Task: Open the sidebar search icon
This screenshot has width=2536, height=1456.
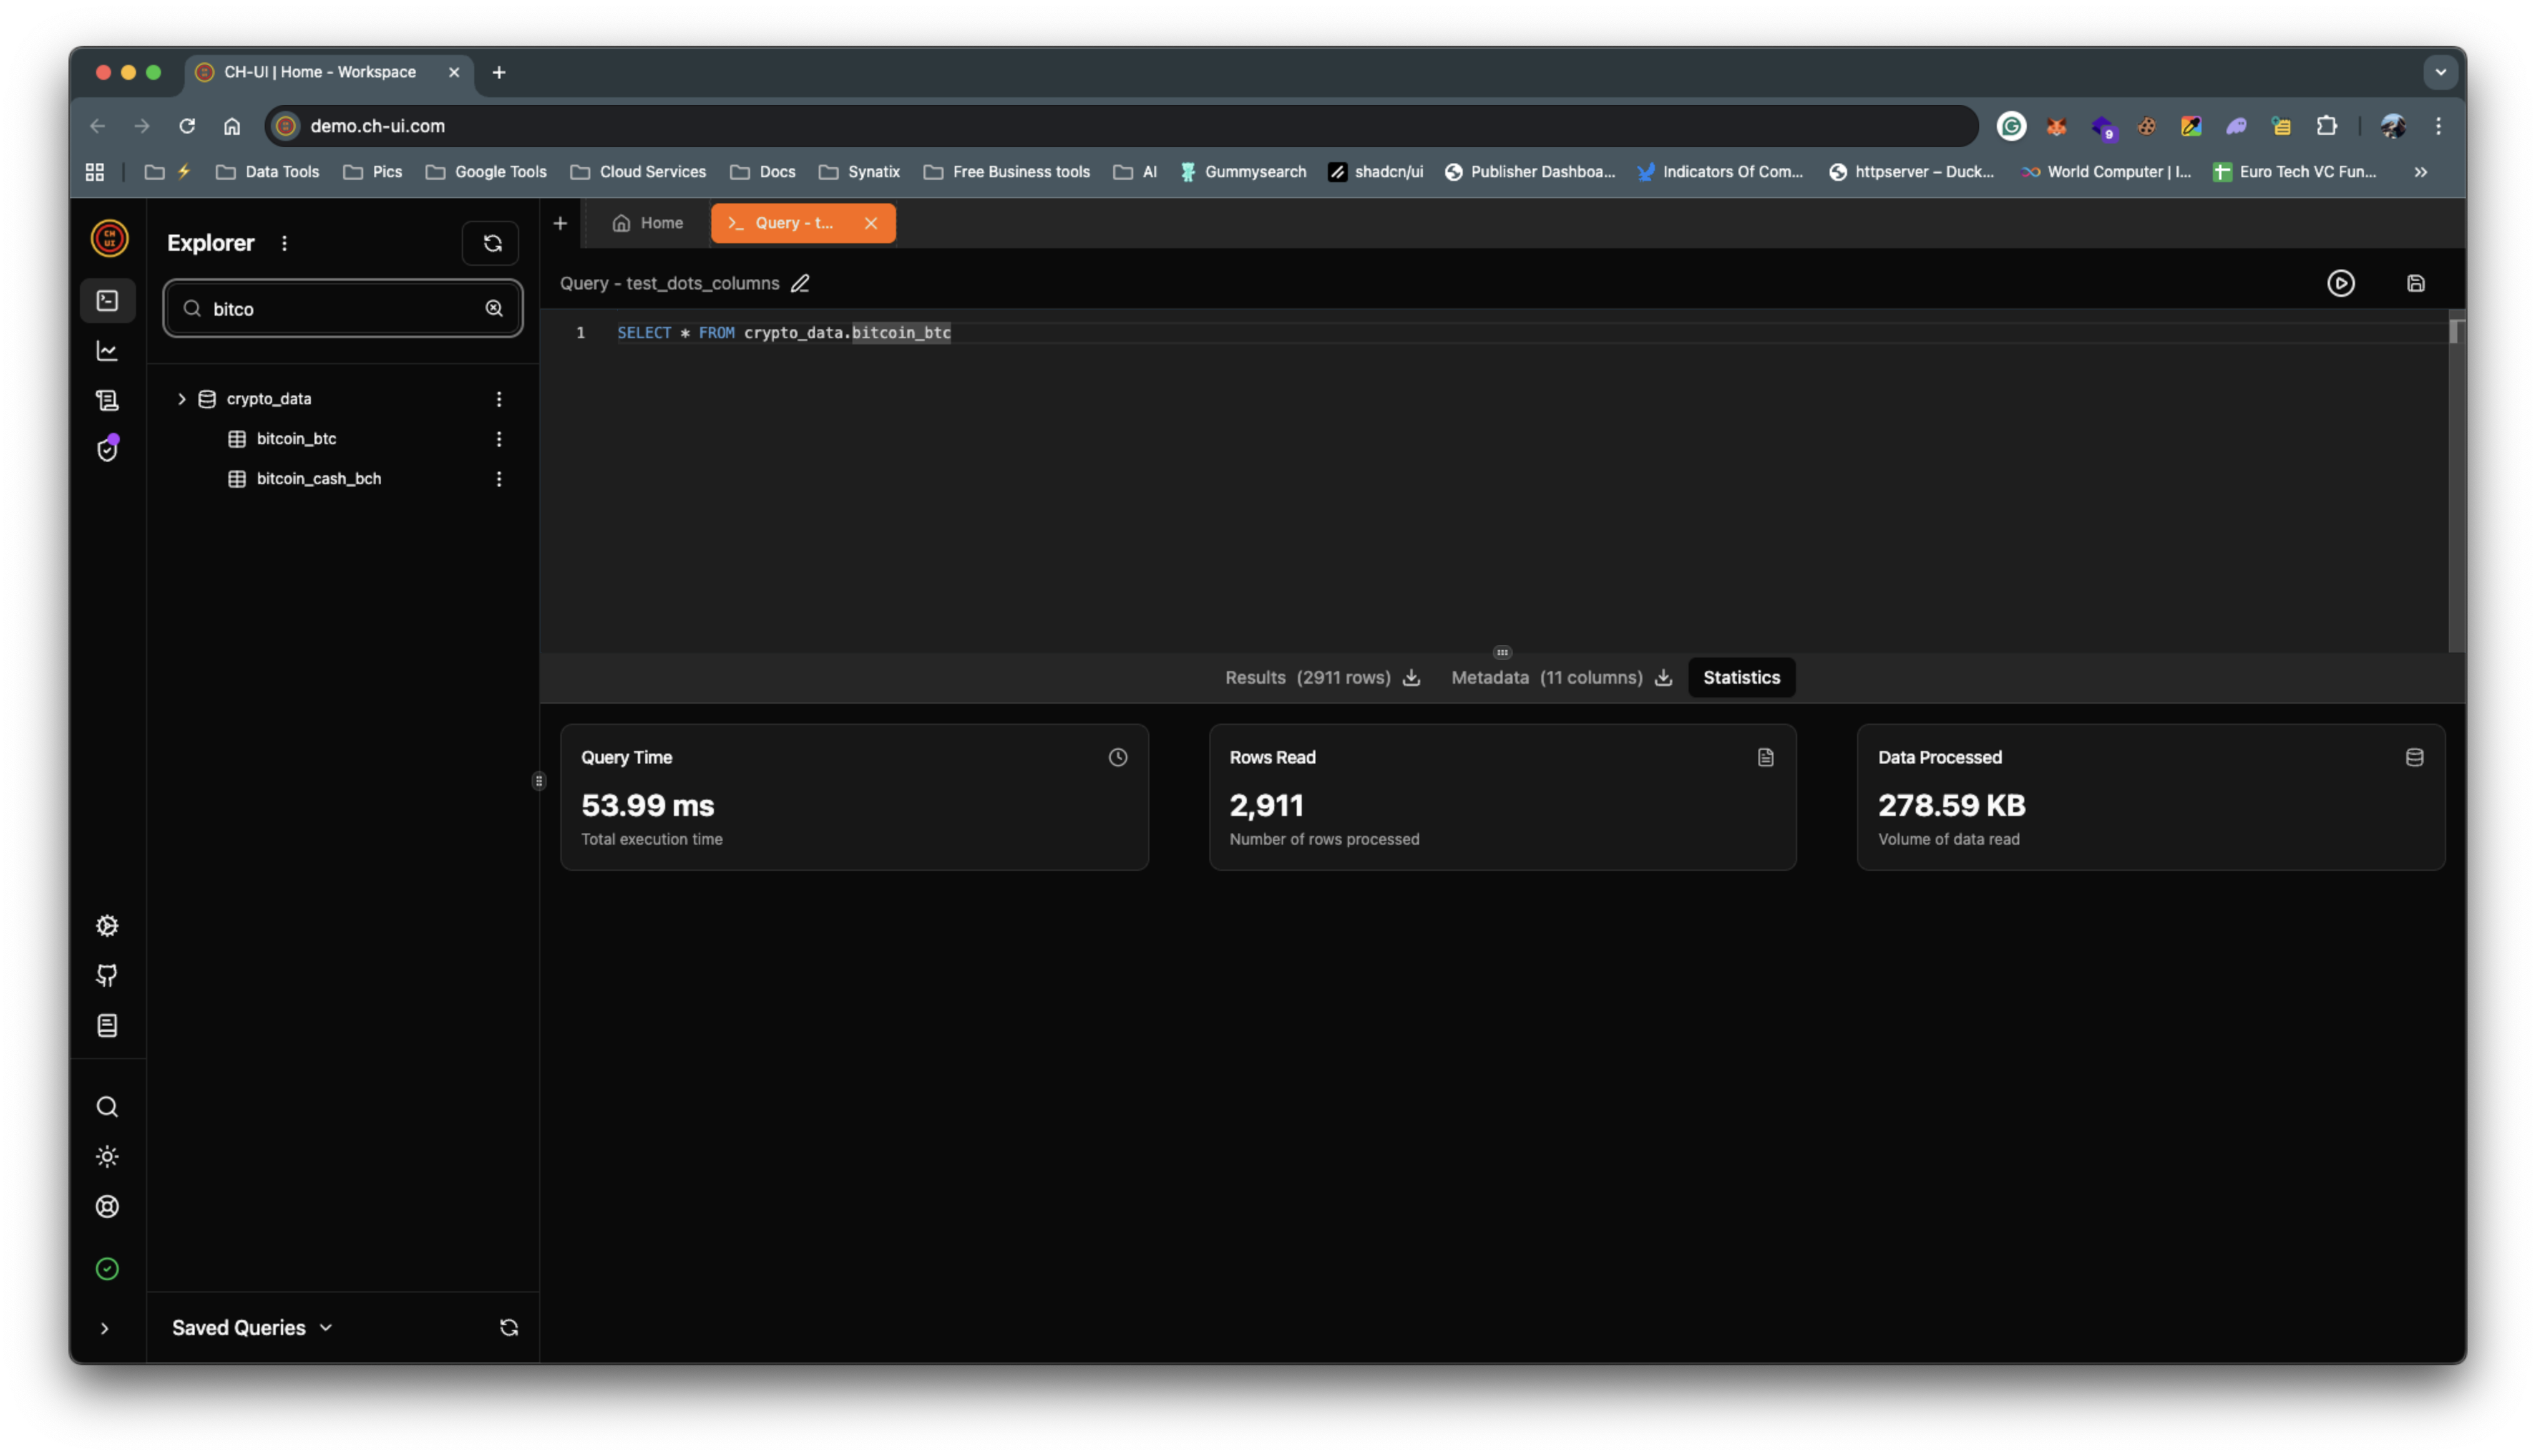Action: [x=107, y=1107]
